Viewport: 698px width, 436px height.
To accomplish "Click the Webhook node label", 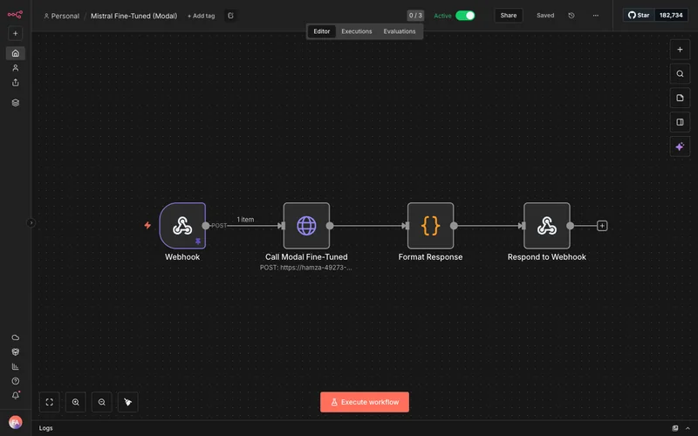I will (182, 257).
